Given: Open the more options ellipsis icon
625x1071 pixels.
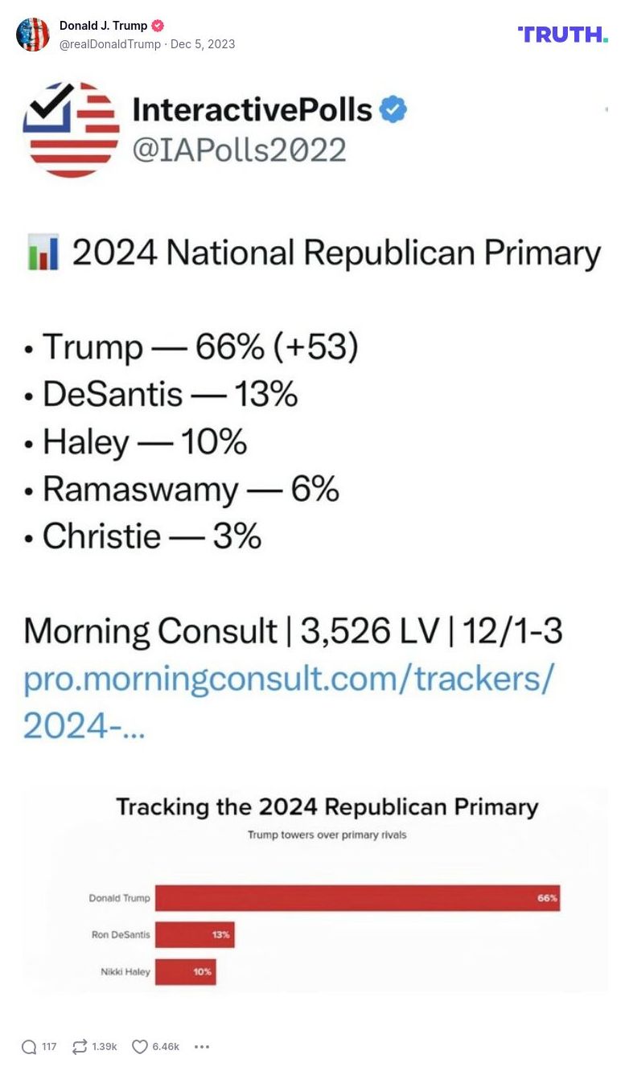Looking at the screenshot, I should (x=202, y=1047).
